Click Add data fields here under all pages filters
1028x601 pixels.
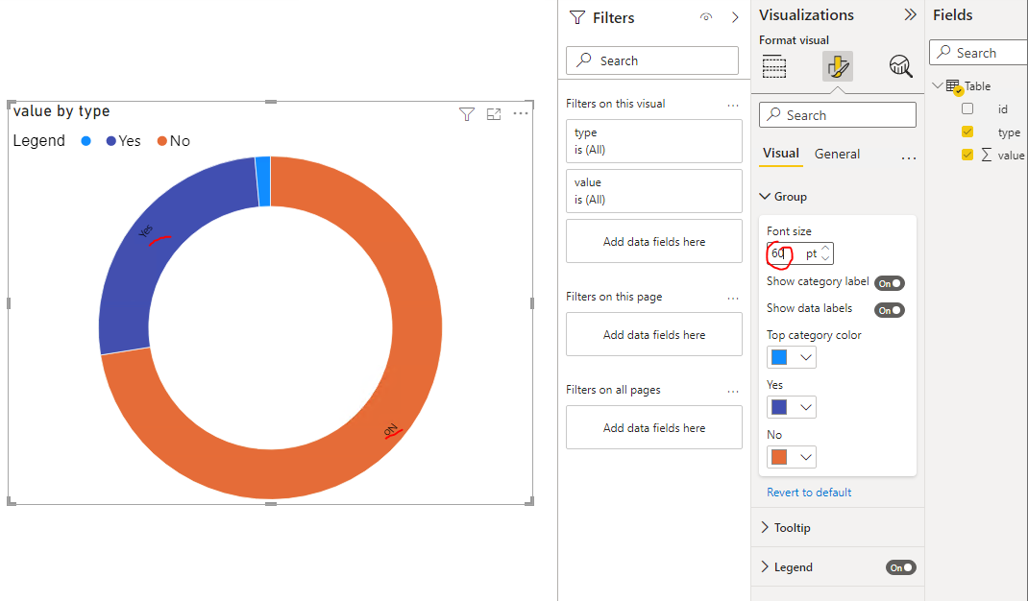click(654, 427)
